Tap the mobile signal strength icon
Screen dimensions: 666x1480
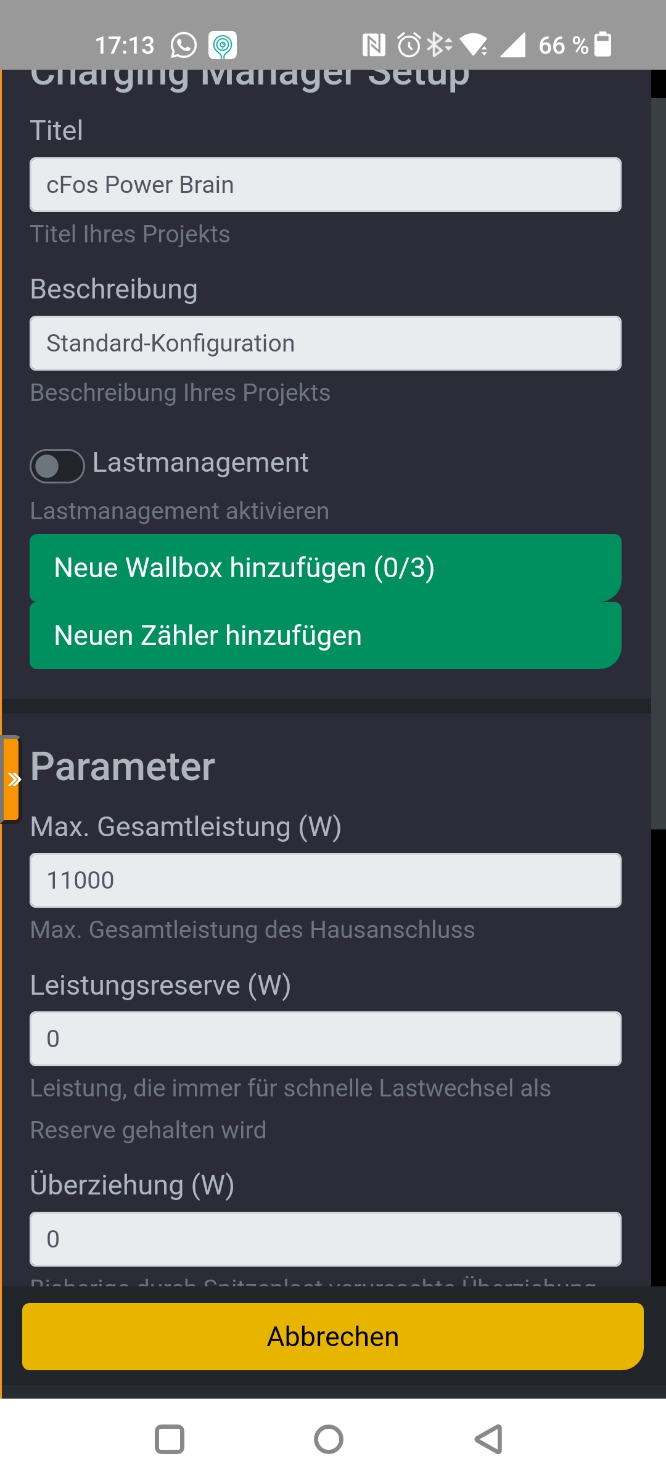point(513,45)
